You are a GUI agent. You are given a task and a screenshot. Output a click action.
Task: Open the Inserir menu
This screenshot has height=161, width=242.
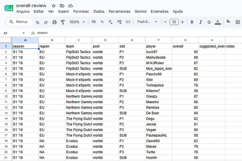pyautogui.click(x=64, y=11)
